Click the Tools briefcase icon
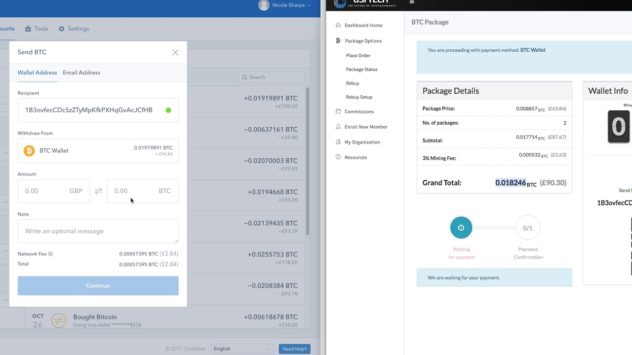The image size is (632, 355). pyautogui.click(x=28, y=29)
